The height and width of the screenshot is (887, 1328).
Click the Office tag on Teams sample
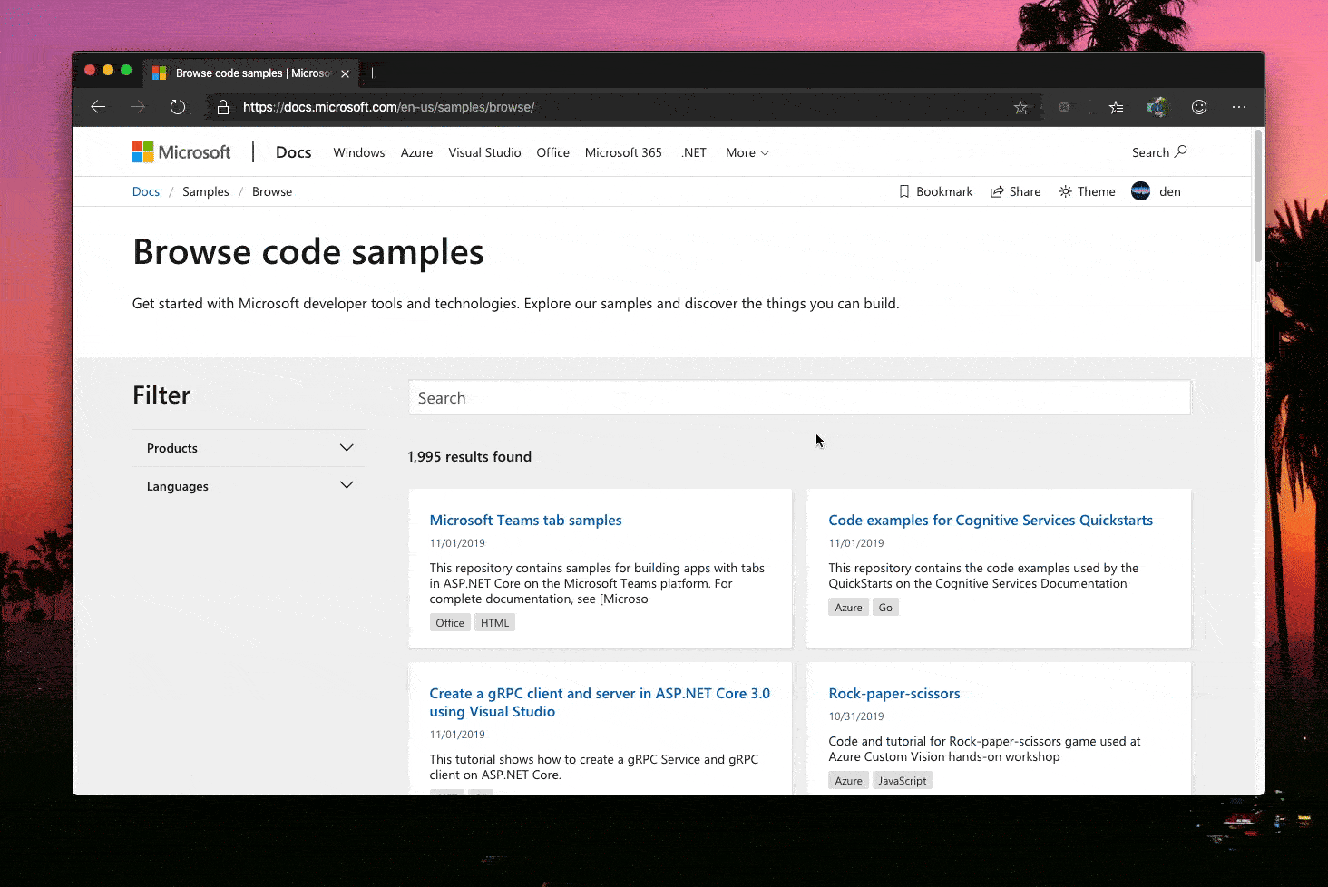[450, 623]
